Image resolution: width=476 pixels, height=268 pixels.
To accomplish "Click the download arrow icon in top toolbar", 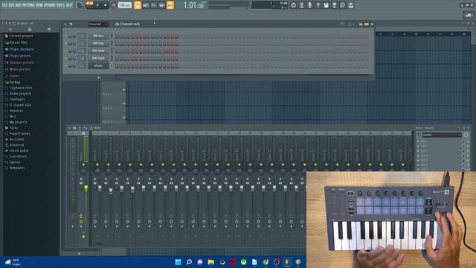I will 350,5.
